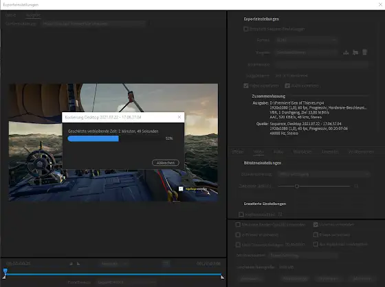Click the Kommentare input field
The width and height of the screenshot is (385, 287).
point(322,65)
